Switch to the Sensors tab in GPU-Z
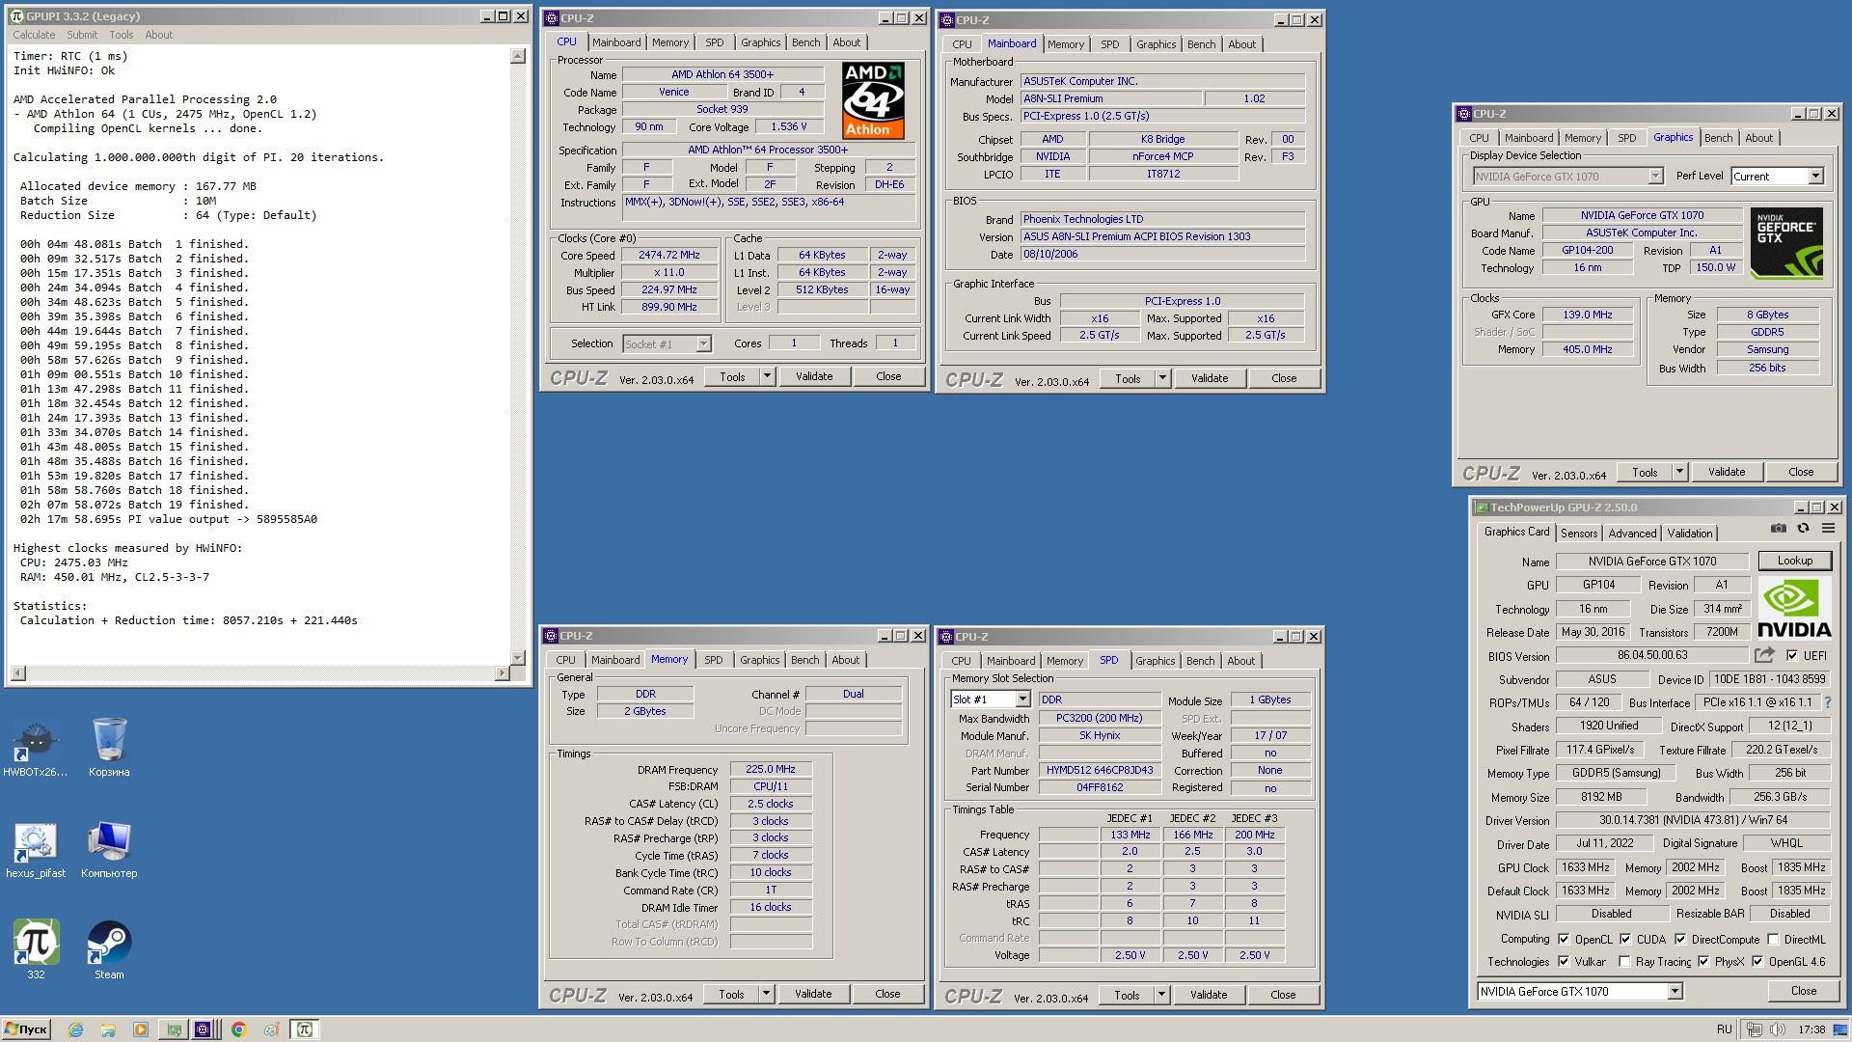 pyautogui.click(x=1579, y=534)
